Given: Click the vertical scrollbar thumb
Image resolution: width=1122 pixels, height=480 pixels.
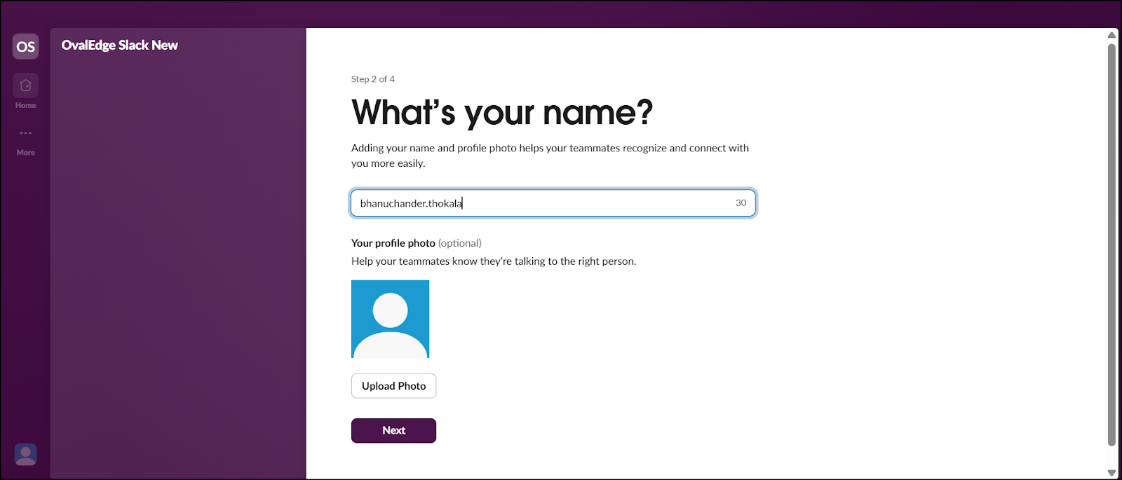Looking at the screenshot, I should pyautogui.click(x=1111, y=245).
